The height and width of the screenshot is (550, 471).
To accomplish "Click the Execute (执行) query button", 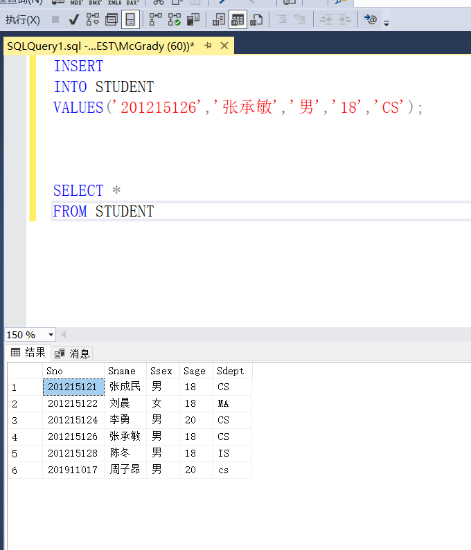I will (x=22, y=19).
